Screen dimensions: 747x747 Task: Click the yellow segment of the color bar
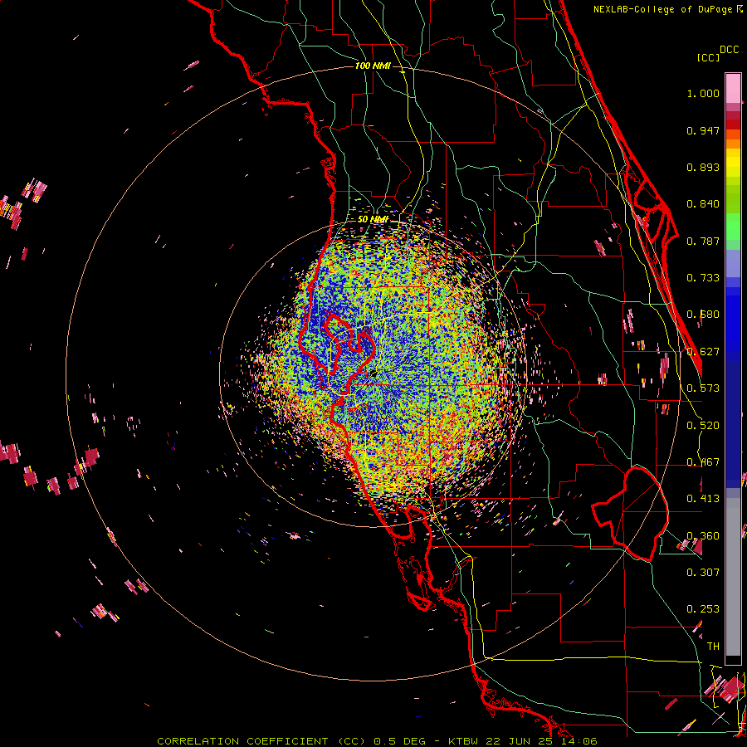click(733, 163)
